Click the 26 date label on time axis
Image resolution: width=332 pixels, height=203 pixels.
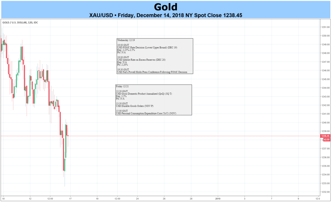click(164, 199)
